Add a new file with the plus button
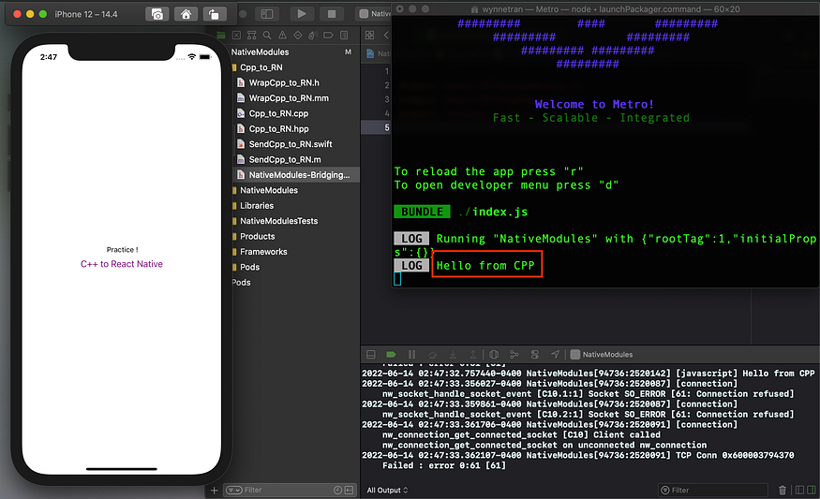This screenshot has height=499, width=820. 214,491
